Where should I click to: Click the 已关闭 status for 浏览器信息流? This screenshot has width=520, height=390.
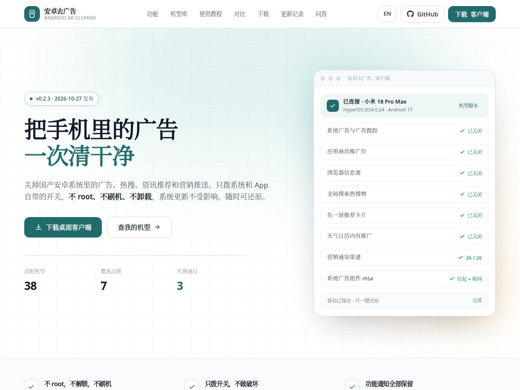click(471, 173)
